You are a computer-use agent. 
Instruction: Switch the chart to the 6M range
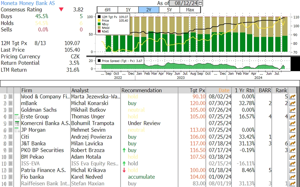tap(108, 10)
